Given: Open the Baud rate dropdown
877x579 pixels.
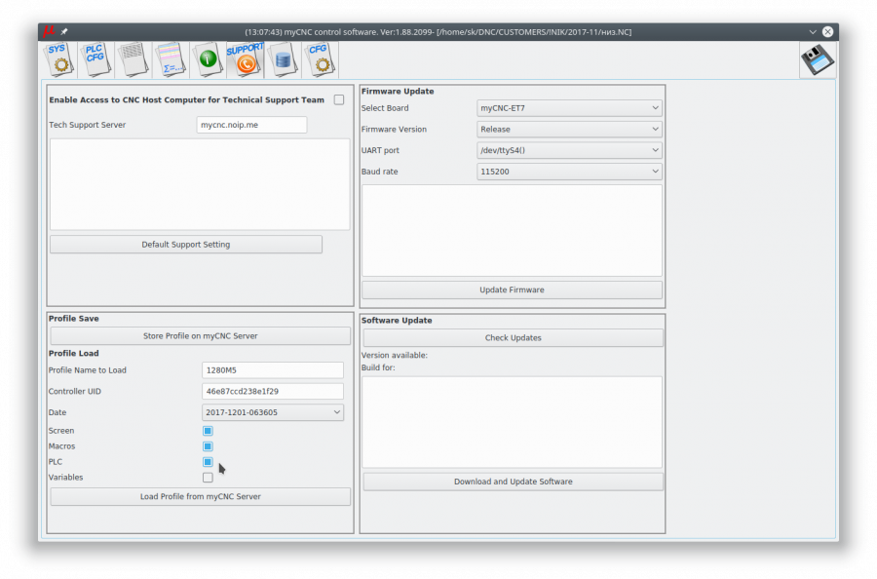Looking at the screenshot, I should point(569,172).
